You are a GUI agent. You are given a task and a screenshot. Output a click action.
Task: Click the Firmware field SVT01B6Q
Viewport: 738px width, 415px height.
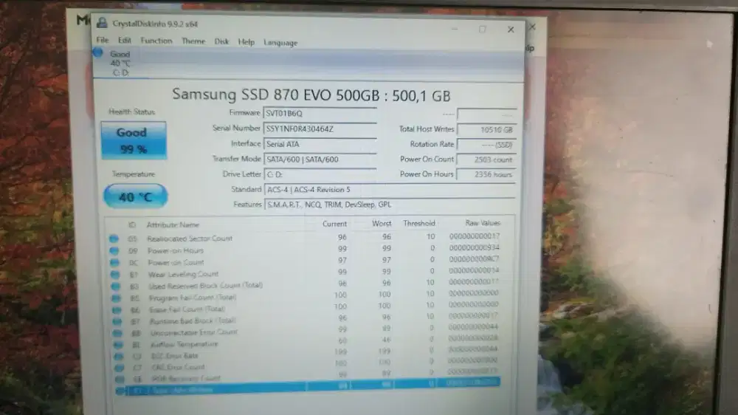coord(320,114)
